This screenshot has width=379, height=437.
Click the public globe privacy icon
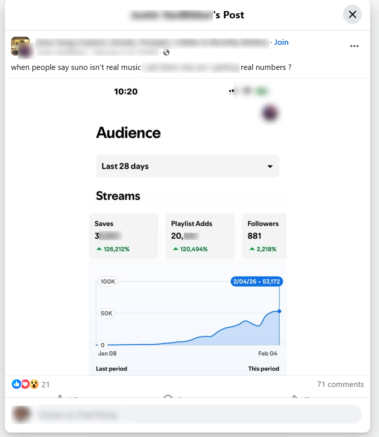[166, 52]
